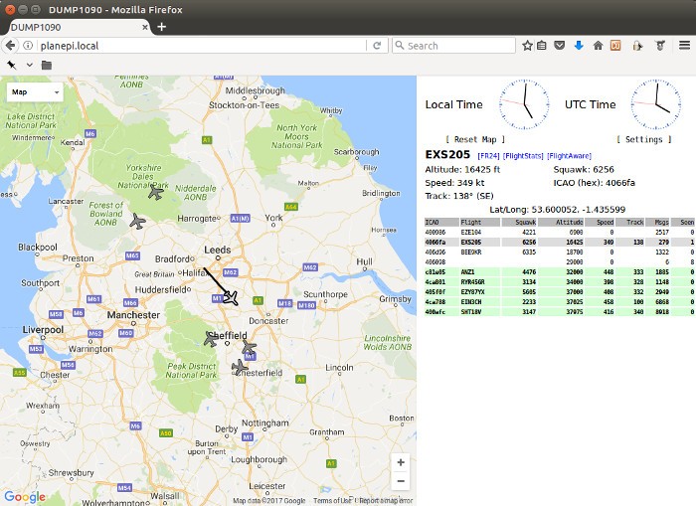Screen dimensions: 696x506
Task: Click the selected EXS205 plane on the map
Action: [231, 297]
